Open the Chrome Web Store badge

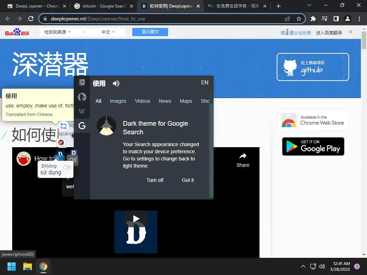tap(313, 120)
